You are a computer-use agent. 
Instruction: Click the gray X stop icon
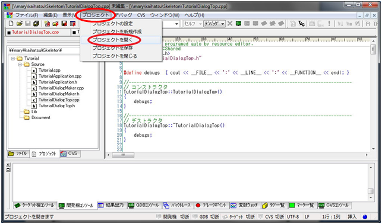[230, 23]
